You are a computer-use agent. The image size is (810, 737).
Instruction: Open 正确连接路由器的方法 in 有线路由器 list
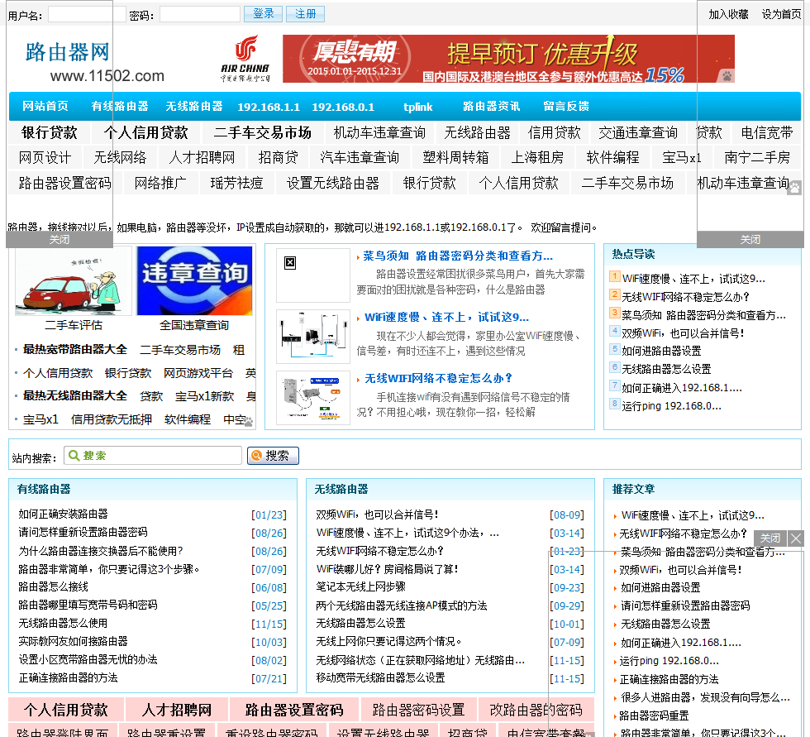click(68, 677)
